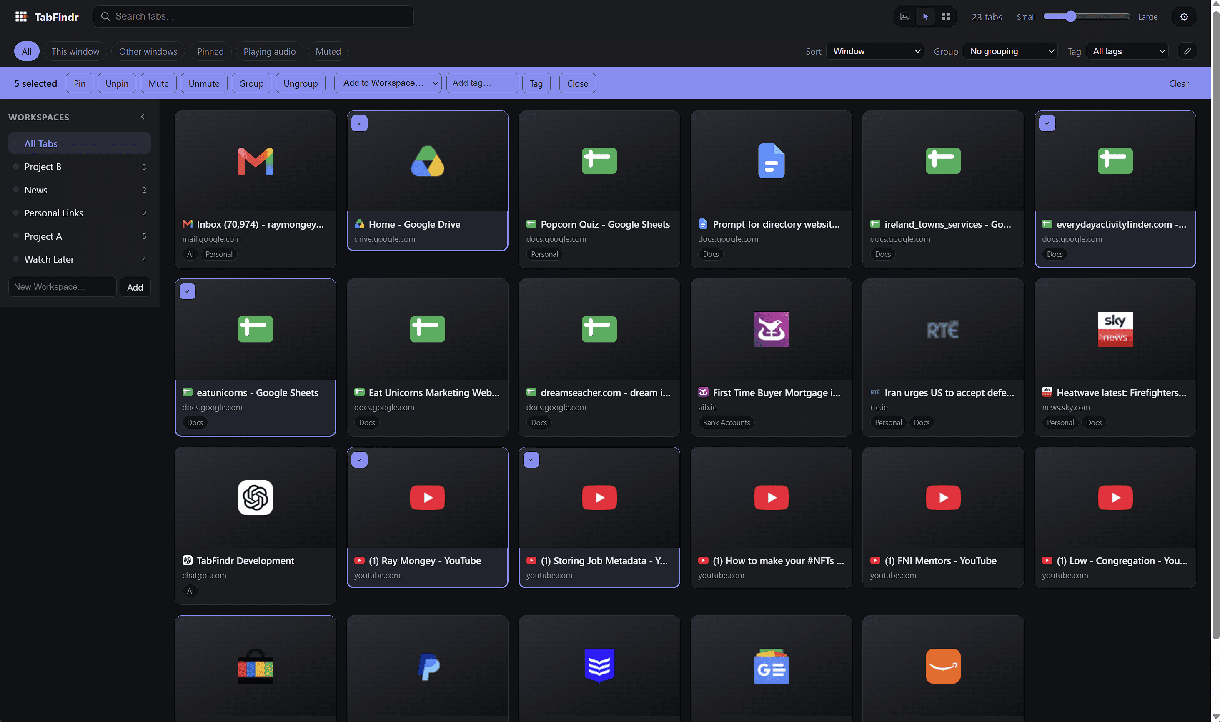The width and height of the screenshot is (1220, 722).
Task: Unpin the selected tabs
Action: pos(117,83)
